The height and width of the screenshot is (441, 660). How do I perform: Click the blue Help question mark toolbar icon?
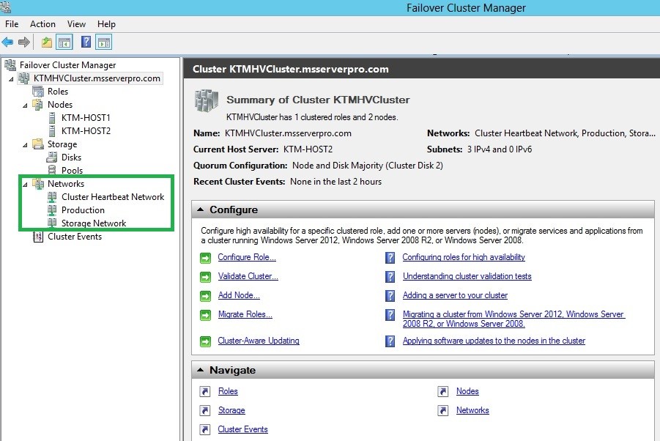(86, 42)
